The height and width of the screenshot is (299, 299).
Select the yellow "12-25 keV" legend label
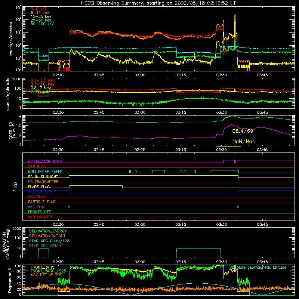[41, 16]
